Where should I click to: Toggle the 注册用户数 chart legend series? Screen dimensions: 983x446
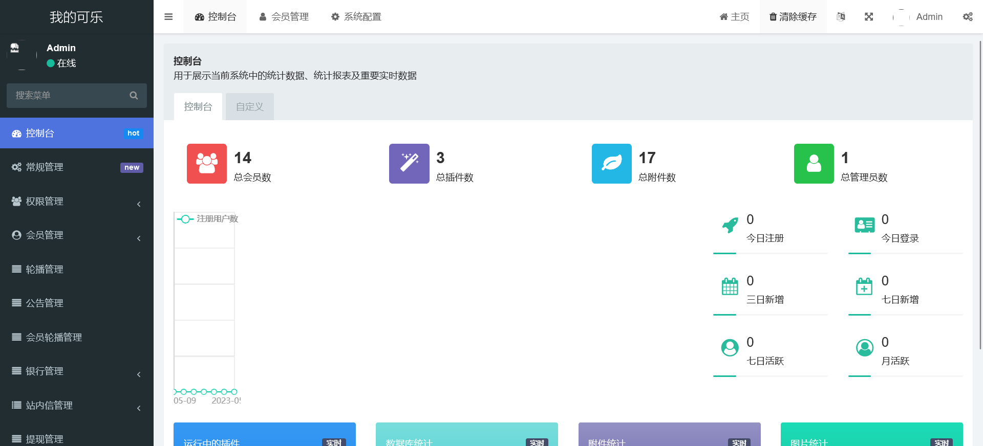click(x=208, y=219)
